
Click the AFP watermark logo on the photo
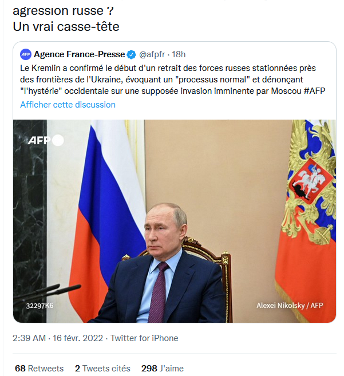point(45,140)
